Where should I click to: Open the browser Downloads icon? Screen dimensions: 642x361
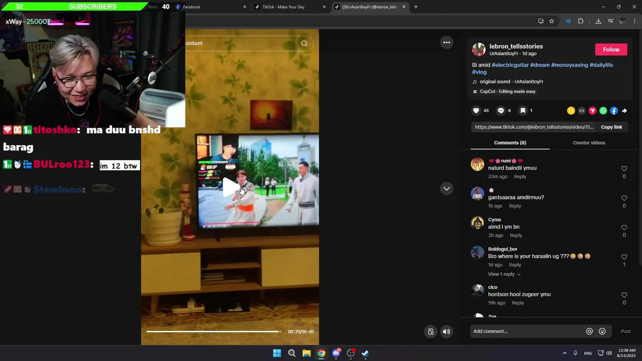point(598,21)
